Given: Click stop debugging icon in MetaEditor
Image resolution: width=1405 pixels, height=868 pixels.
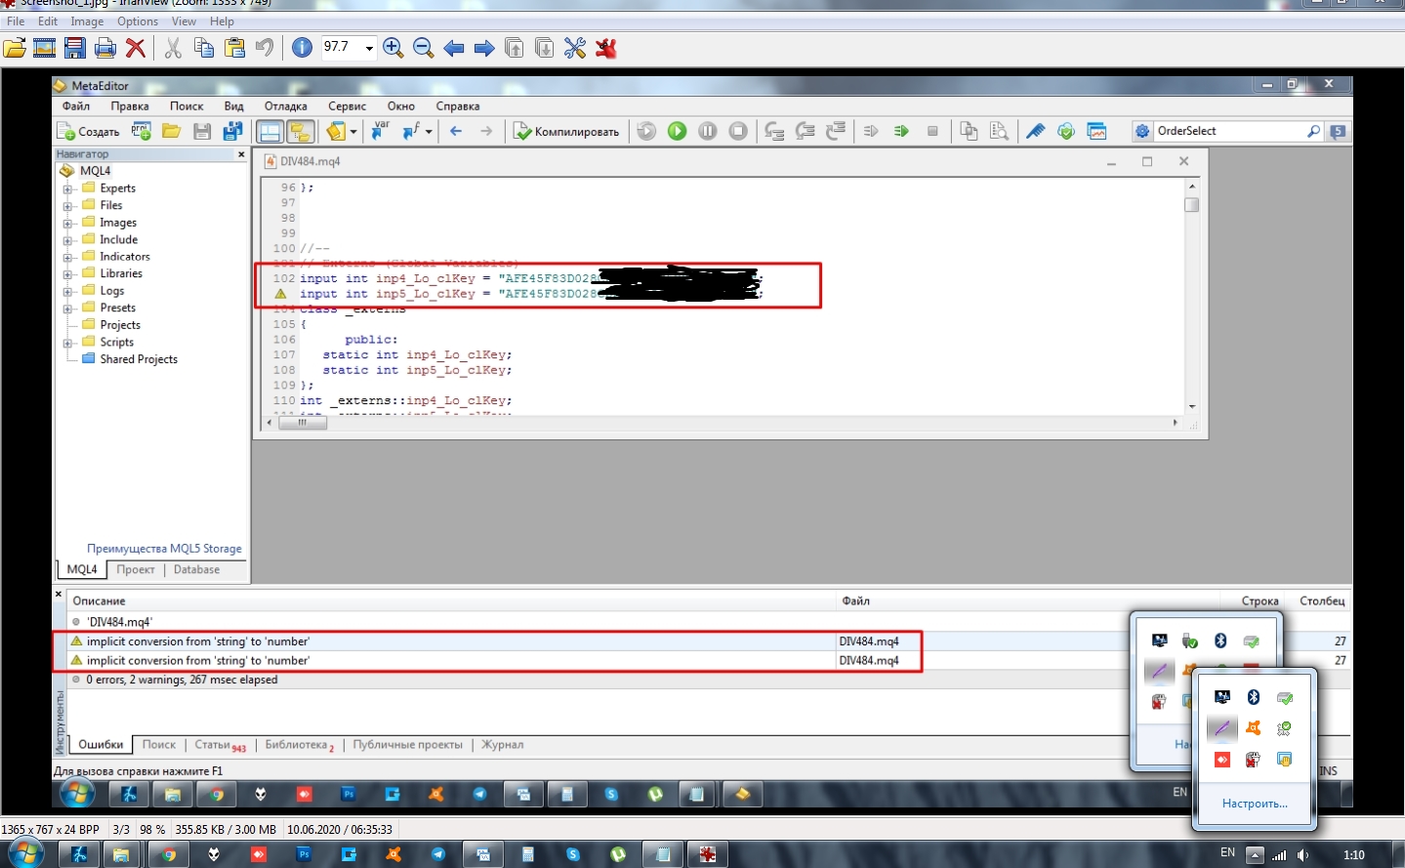Looking at the screenshot, I should tap(738, 131).
